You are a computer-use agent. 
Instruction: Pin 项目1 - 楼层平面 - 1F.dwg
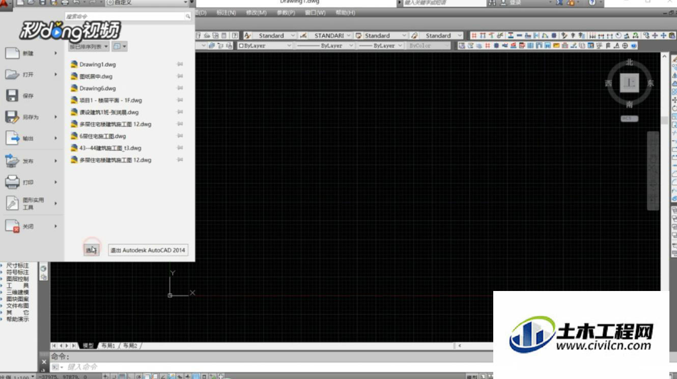[x=180, y=100]
